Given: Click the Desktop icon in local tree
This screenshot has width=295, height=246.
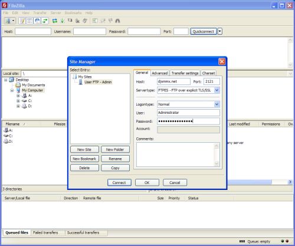Looking at the screenshot, I should point(12,80).
